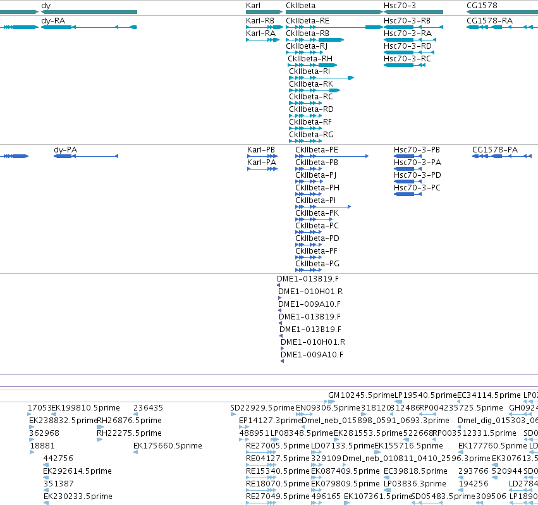Click EST label EK199810.5prime

(x=86, y=408)
